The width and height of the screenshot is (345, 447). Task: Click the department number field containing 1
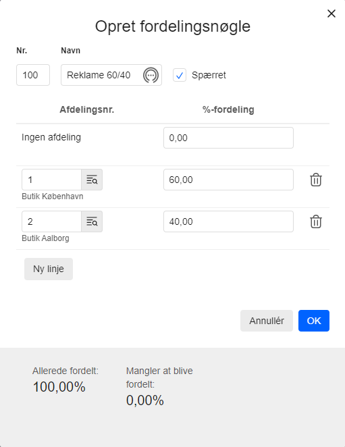coord(51,180)
